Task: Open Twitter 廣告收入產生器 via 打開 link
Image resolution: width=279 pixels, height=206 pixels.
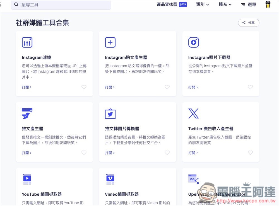Action: click(193, 153)
